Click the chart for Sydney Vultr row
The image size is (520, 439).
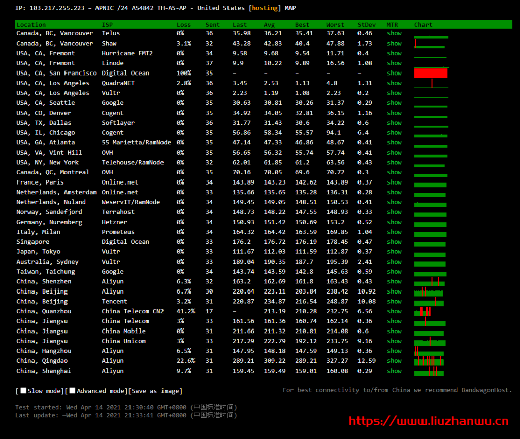point(430,262)
